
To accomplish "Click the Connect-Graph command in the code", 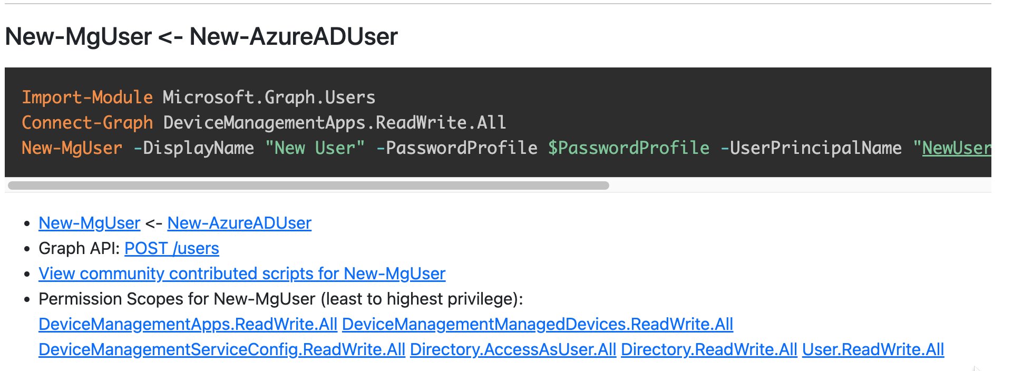I will click(87, 123).
